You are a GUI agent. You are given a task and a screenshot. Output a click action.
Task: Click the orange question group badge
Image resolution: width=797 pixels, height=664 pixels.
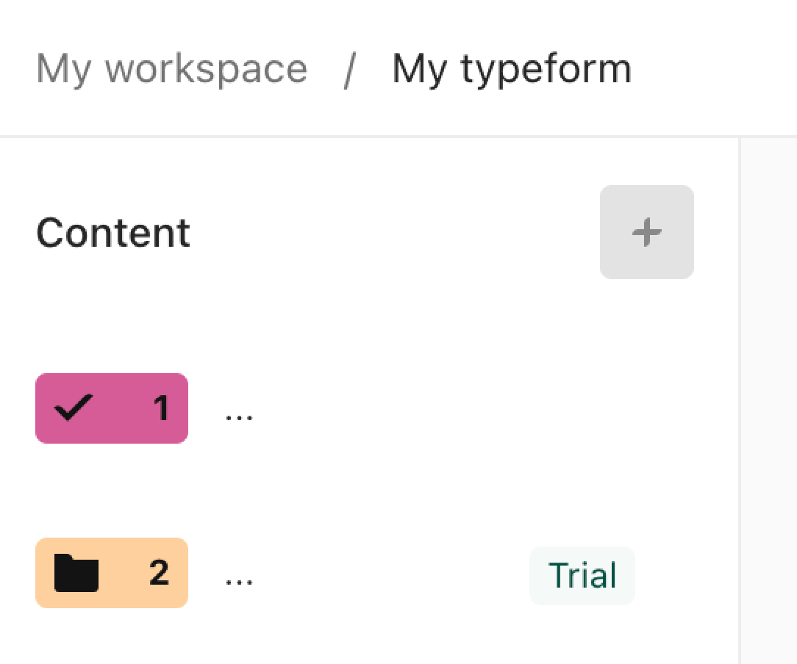(112, 573)
